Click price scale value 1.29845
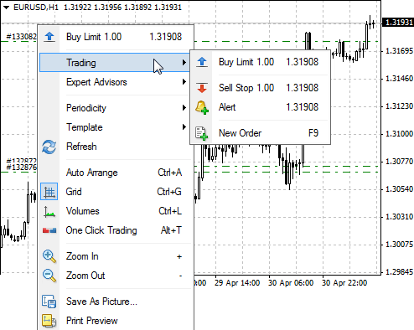The width and height of the screenshot is (414, 330). click(x=399, y=271)
